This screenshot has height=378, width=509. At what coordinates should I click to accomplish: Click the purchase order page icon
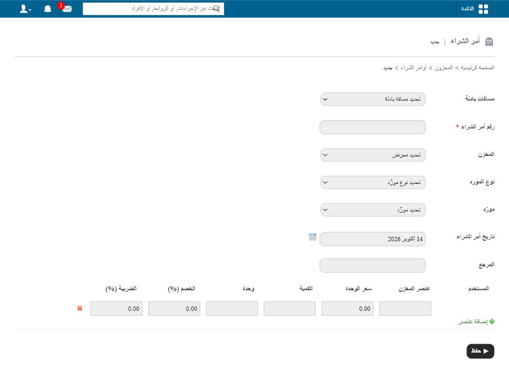[x=489, y=42]
